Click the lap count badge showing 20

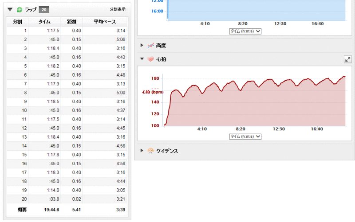(43, 9)
